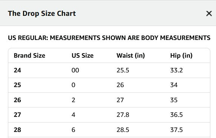
Task: Click hip value 37.5 cell
Action: (x=176, y=130)
